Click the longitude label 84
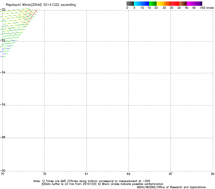 tap(128, 174)
